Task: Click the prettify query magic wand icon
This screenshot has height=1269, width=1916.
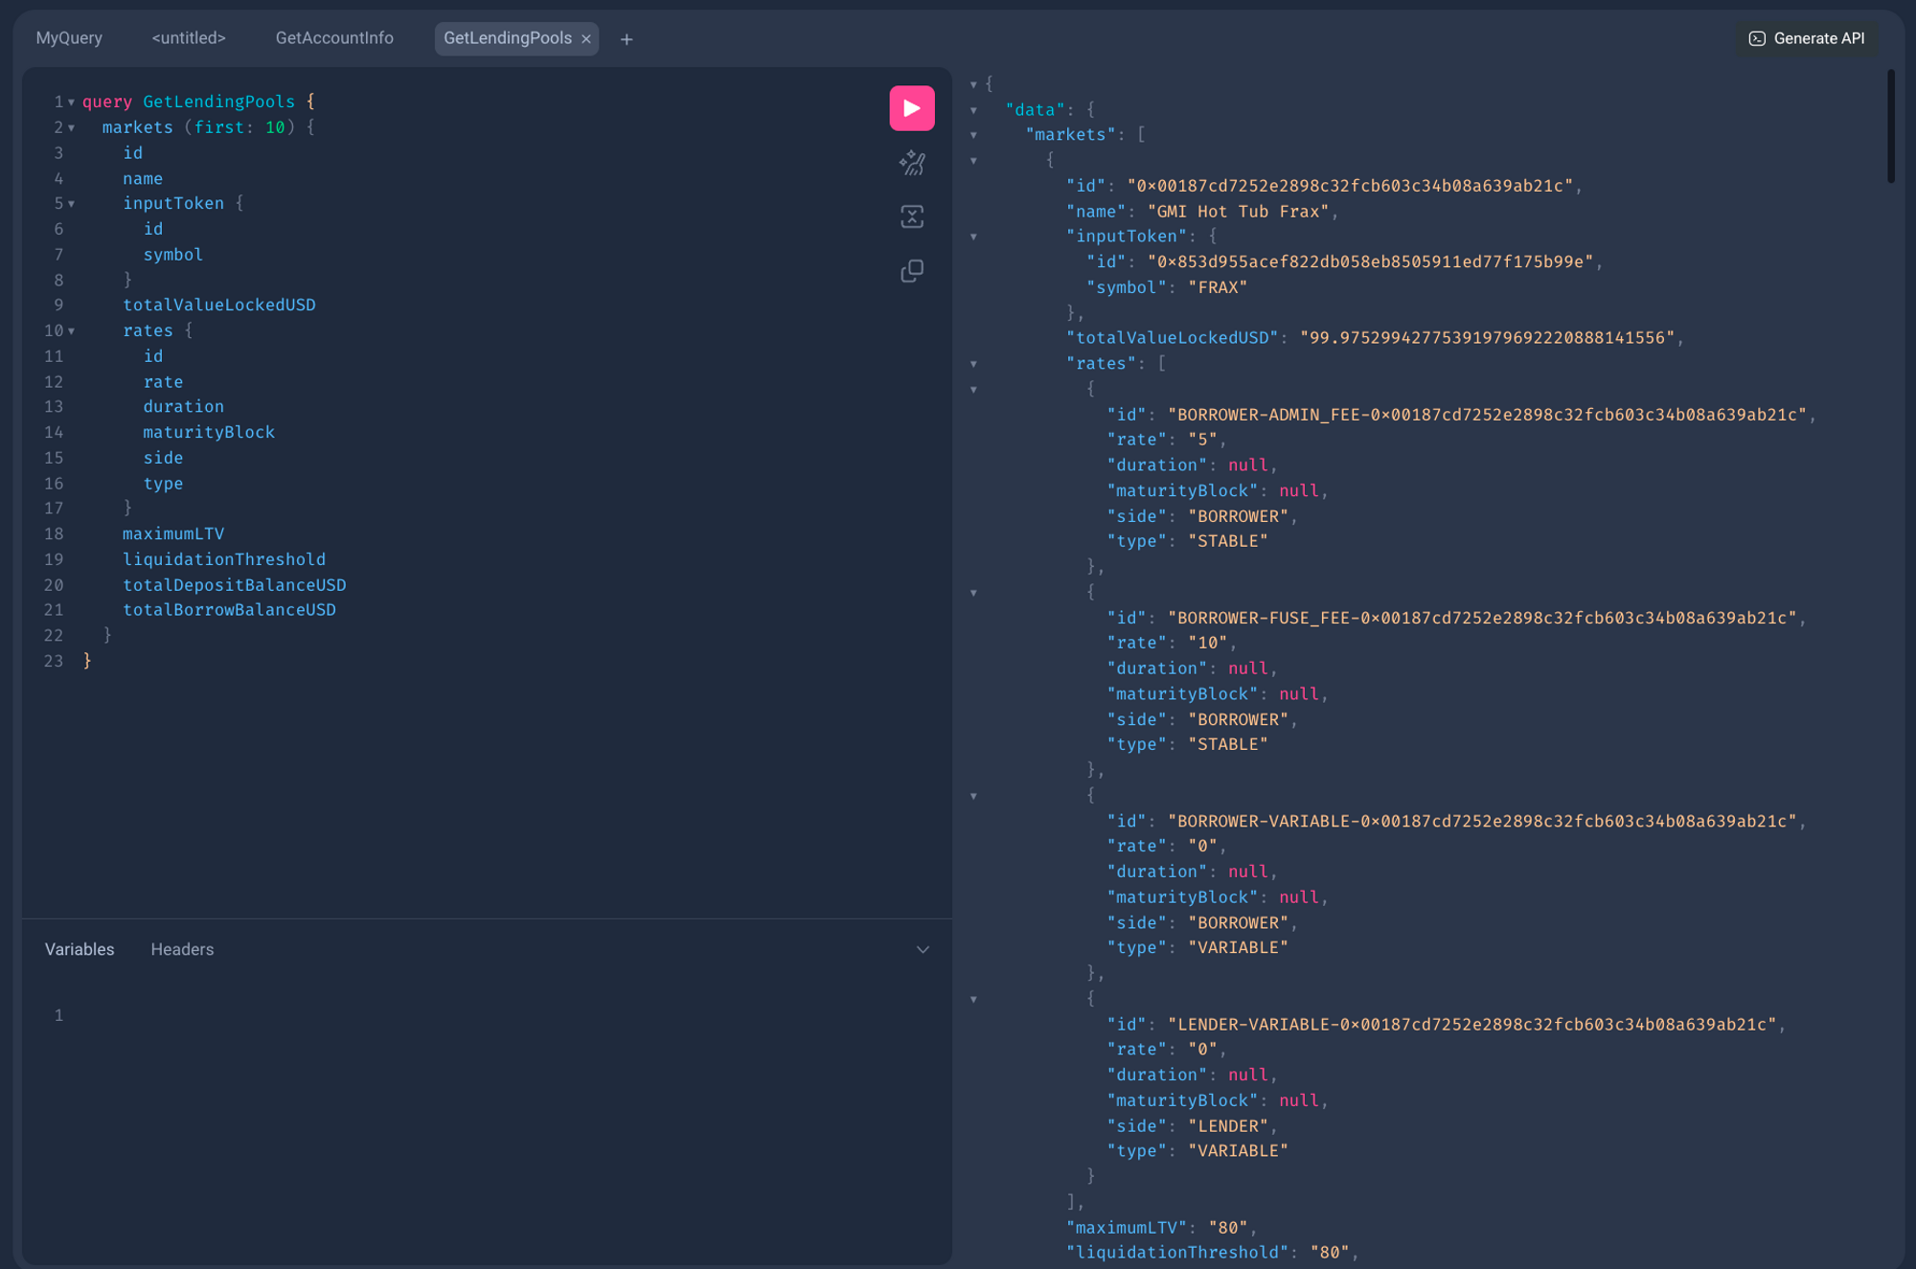Action: coord(911,163)
